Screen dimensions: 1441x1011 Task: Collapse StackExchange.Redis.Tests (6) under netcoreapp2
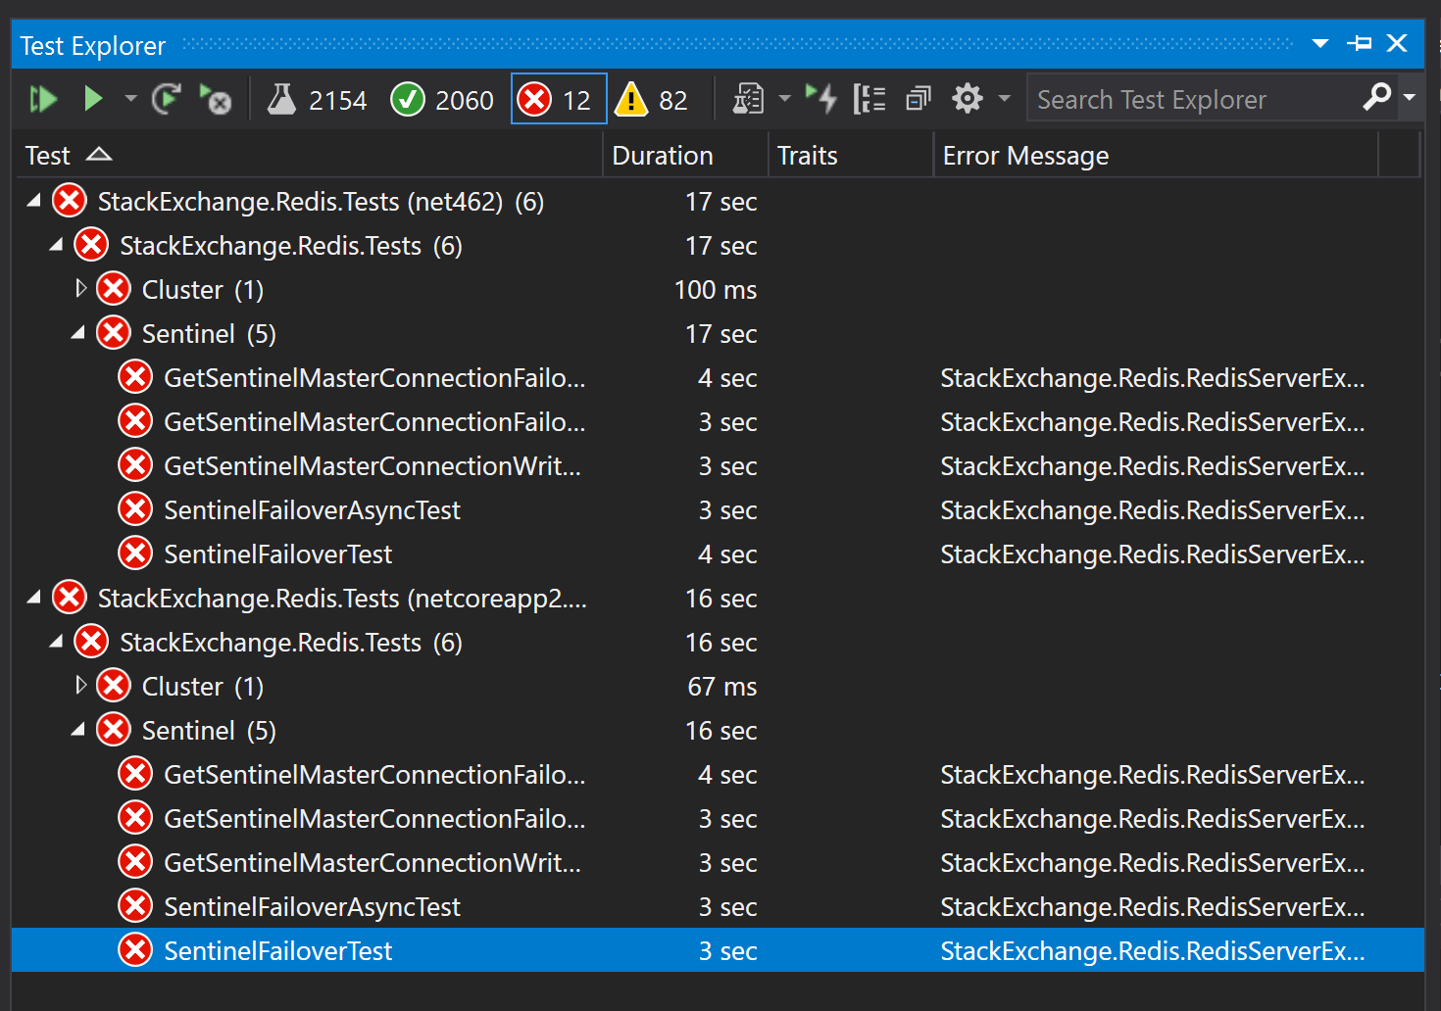pos(57,642)
